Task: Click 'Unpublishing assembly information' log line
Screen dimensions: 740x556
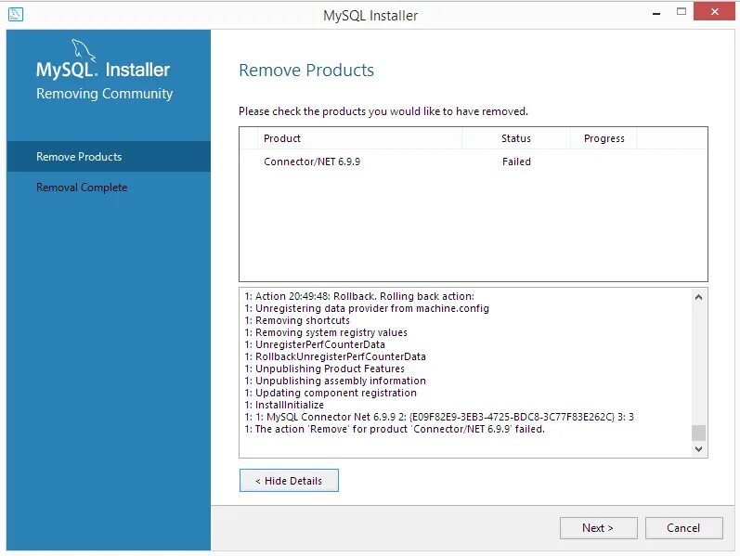Action: (335, 381)
